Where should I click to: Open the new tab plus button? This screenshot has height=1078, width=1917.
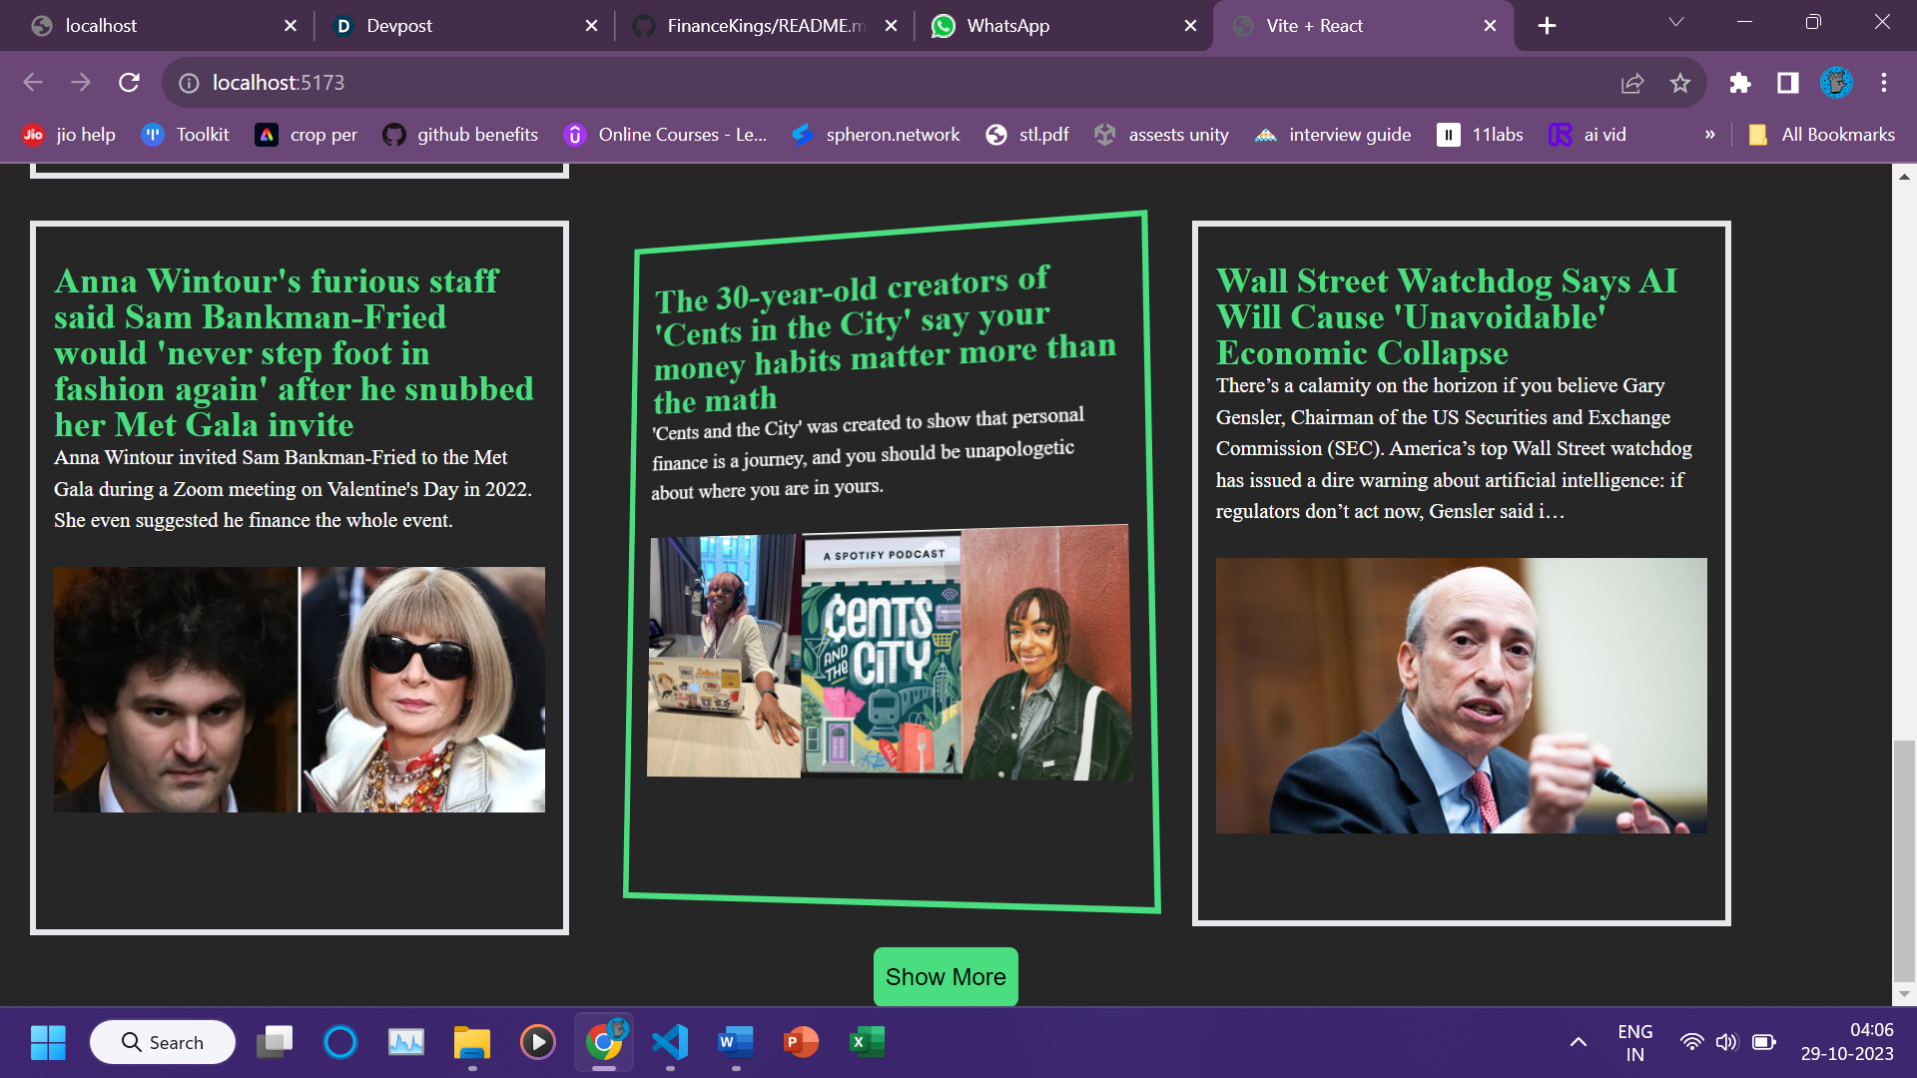(1547, 26)
